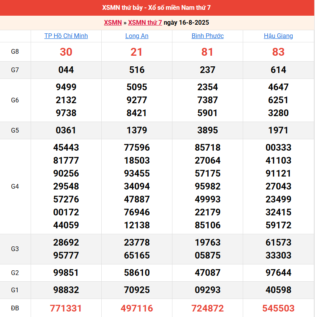Click G4 number 45443
Screen dimensions: 315x317
(x=66, y=148)
